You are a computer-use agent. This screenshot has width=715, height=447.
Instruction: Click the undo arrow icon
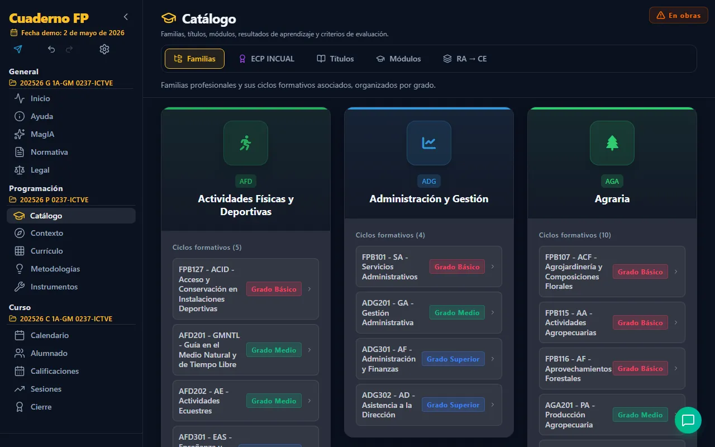51,49
